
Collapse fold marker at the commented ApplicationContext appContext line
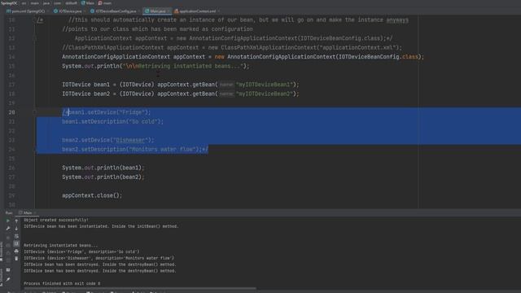34,38
